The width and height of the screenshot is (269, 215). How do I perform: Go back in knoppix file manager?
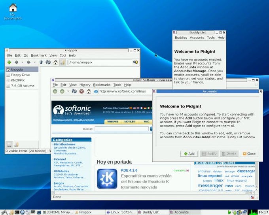tap(17, 62)
